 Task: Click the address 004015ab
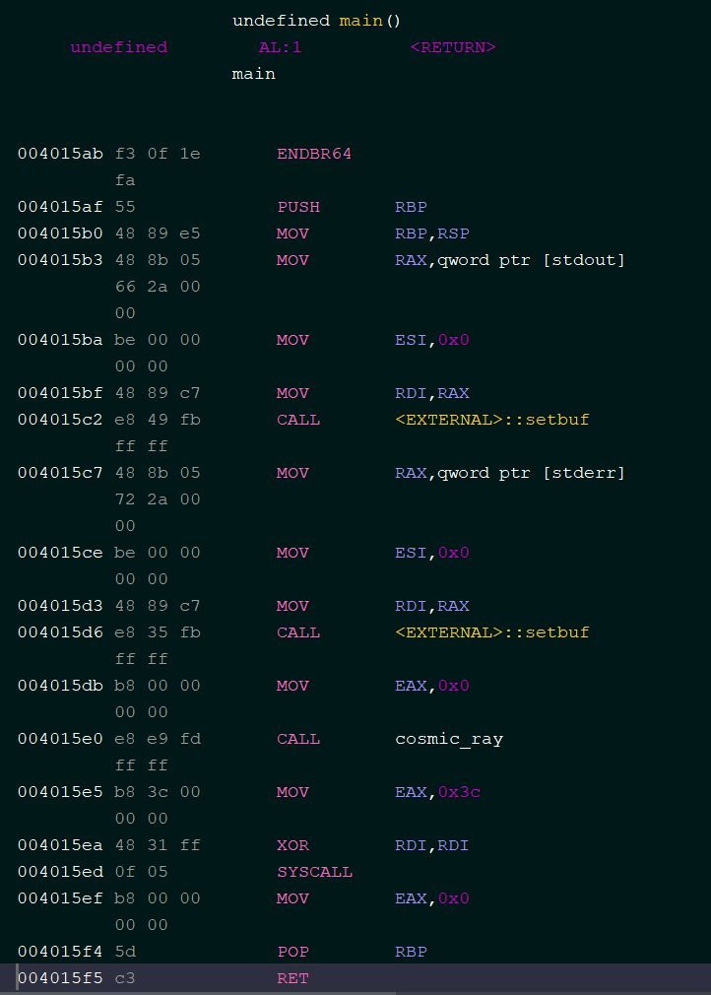60,154
